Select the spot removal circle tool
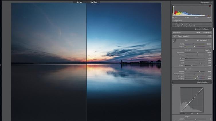Screen dimensions: 216x121 pos(178,25)
